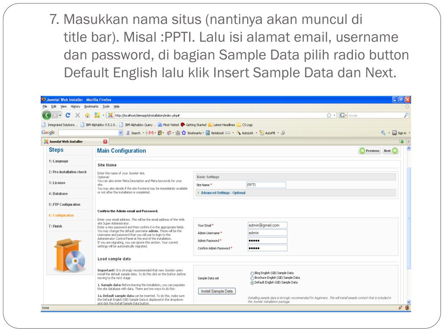Click the status bar icon at far right

[x=407, y=308]
